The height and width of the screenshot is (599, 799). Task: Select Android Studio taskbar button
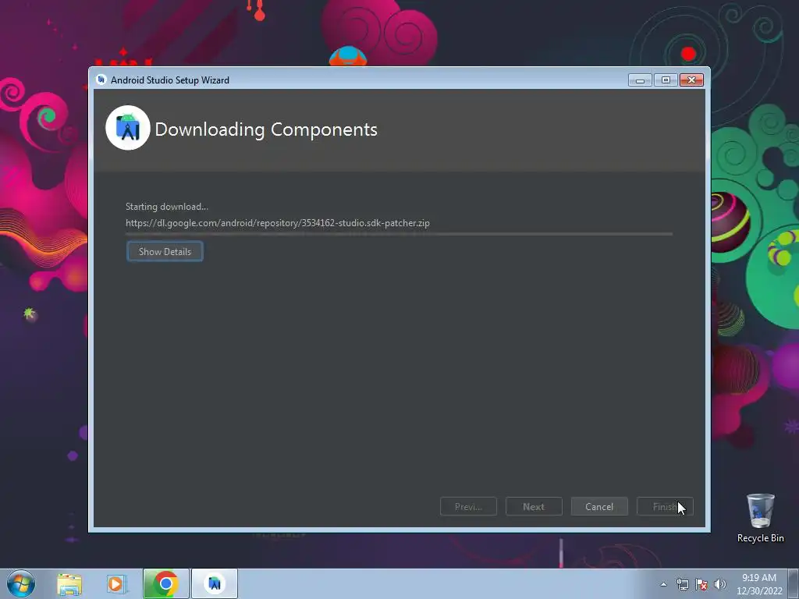click(x=215, y=583)
